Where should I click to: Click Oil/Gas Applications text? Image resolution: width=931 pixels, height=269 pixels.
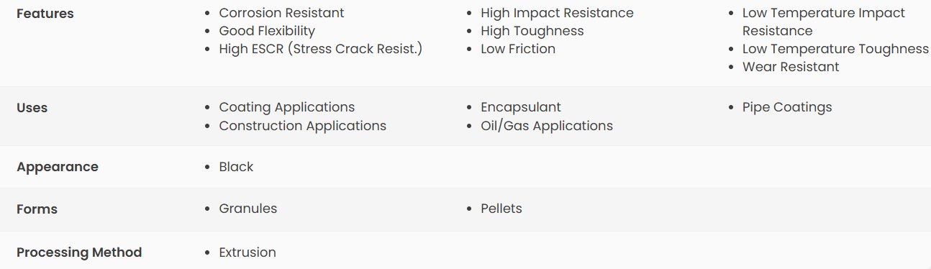point(547,126)
